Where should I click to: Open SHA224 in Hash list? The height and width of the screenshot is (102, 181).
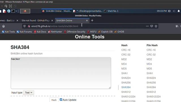click(126, 78)
